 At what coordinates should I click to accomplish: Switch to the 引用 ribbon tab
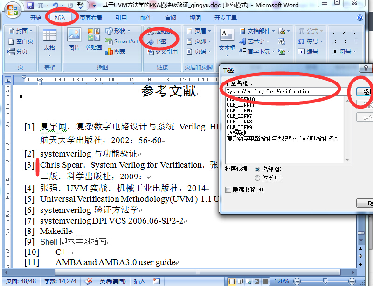121,18
